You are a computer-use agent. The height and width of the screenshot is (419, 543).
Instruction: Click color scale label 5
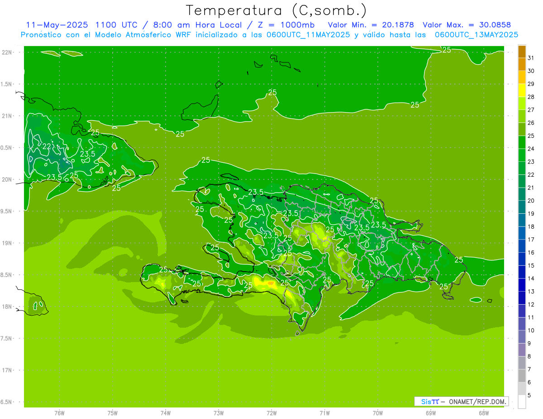coord(529,395)
